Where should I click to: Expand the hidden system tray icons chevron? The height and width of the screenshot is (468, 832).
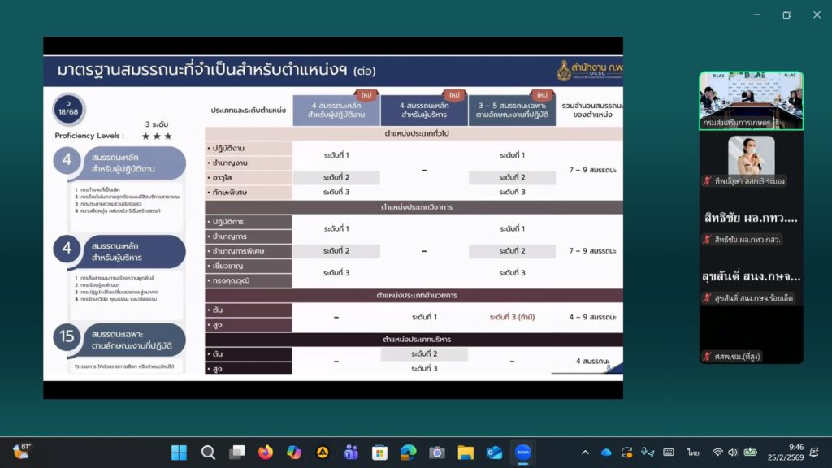tap(585, 453)
